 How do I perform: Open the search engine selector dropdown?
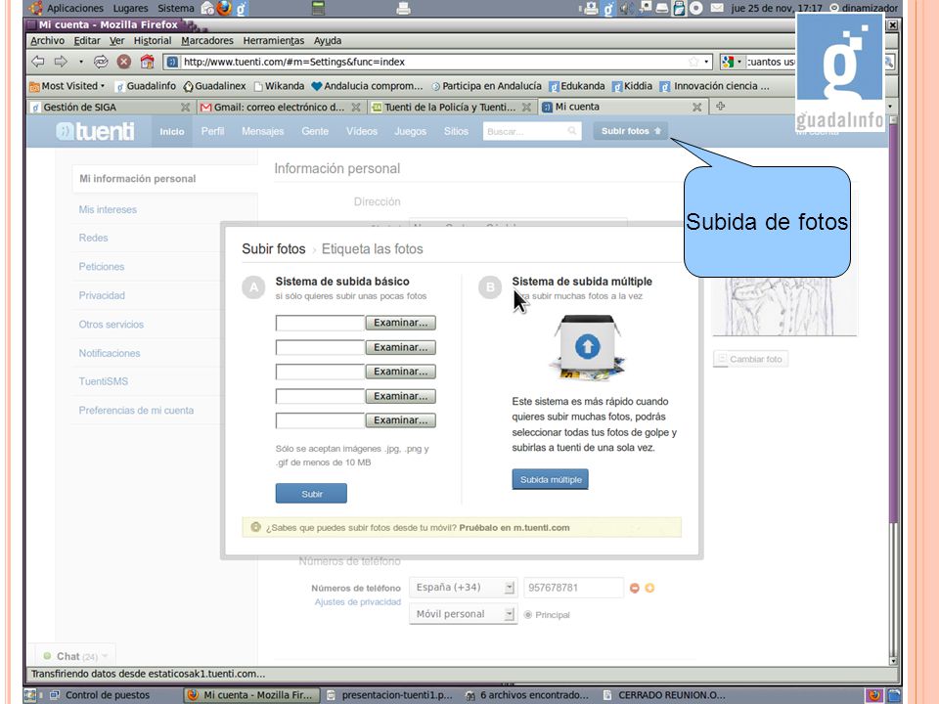[732, 62]
